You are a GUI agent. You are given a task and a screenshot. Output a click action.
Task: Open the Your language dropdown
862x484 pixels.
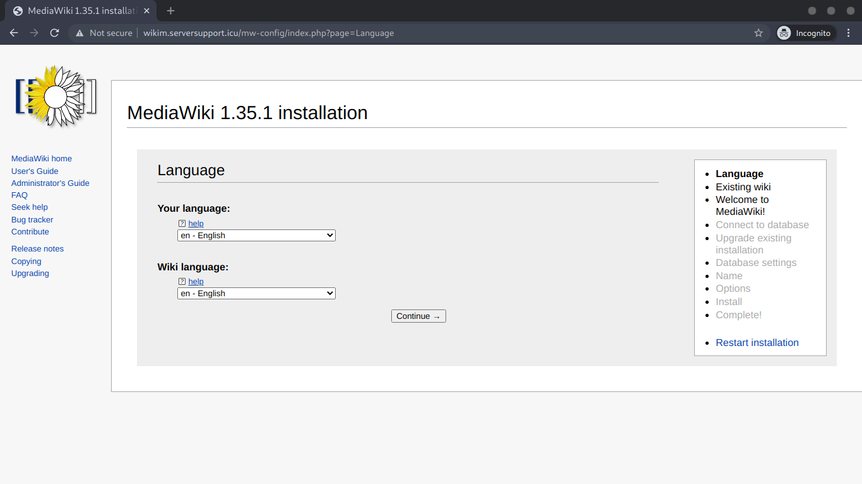tap(256, 236)
